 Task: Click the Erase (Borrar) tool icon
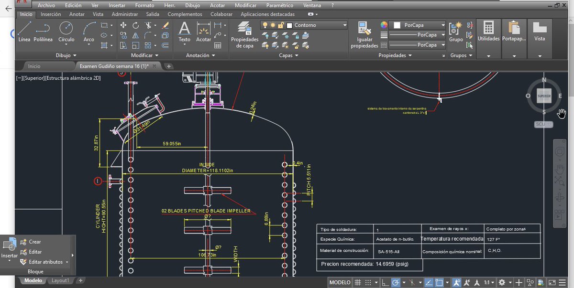pos(166,25)
